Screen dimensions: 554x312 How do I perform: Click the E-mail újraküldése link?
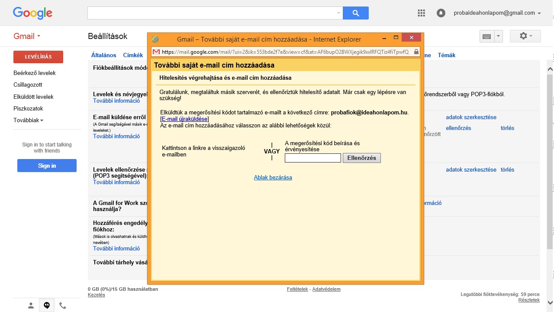click(185, 119)
